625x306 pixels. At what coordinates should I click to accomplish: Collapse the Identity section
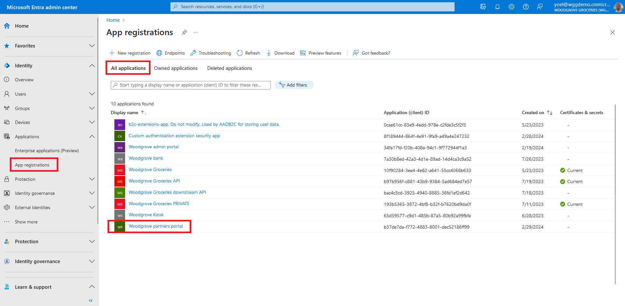pos(92,66)
